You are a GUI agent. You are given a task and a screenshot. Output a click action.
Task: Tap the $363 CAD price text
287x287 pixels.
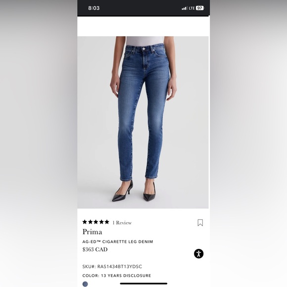[95, 249]
